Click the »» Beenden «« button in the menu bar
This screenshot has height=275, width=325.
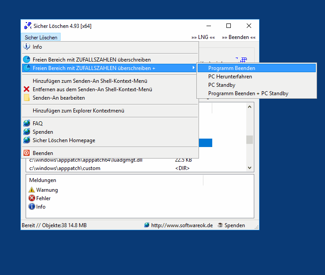click(239, 37)
